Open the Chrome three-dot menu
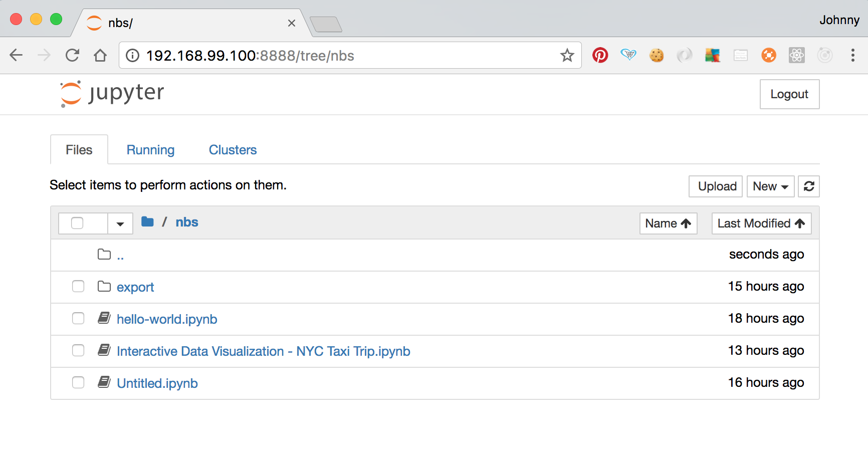This screenshot has height=453, width=868. pos(852,55)
